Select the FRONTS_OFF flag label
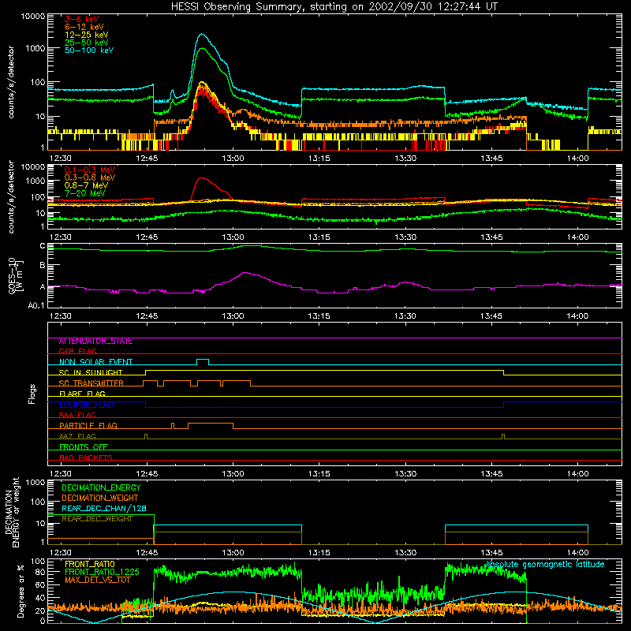This screenshot has width=631, height=631. pyautogui.click(x=84, y=447)
